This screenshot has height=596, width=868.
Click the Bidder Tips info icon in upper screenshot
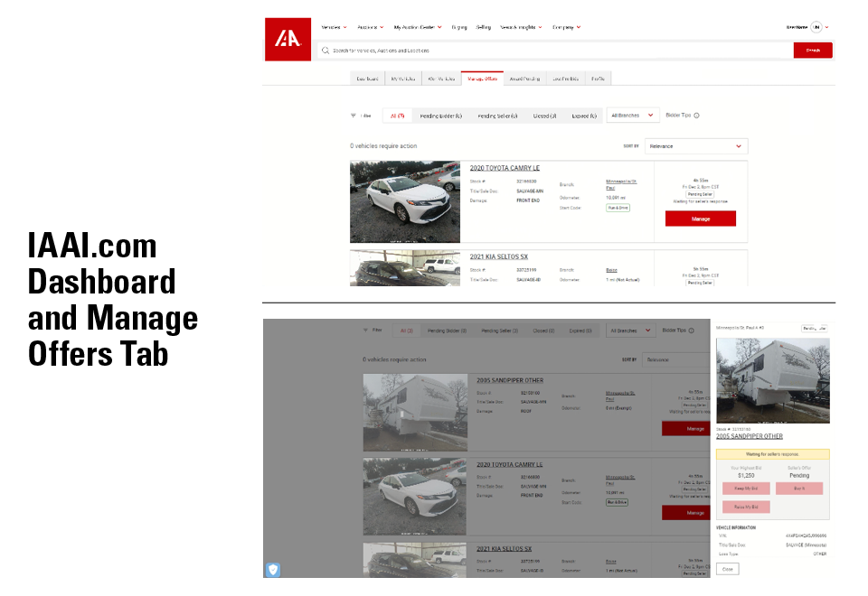pos(696,116)
